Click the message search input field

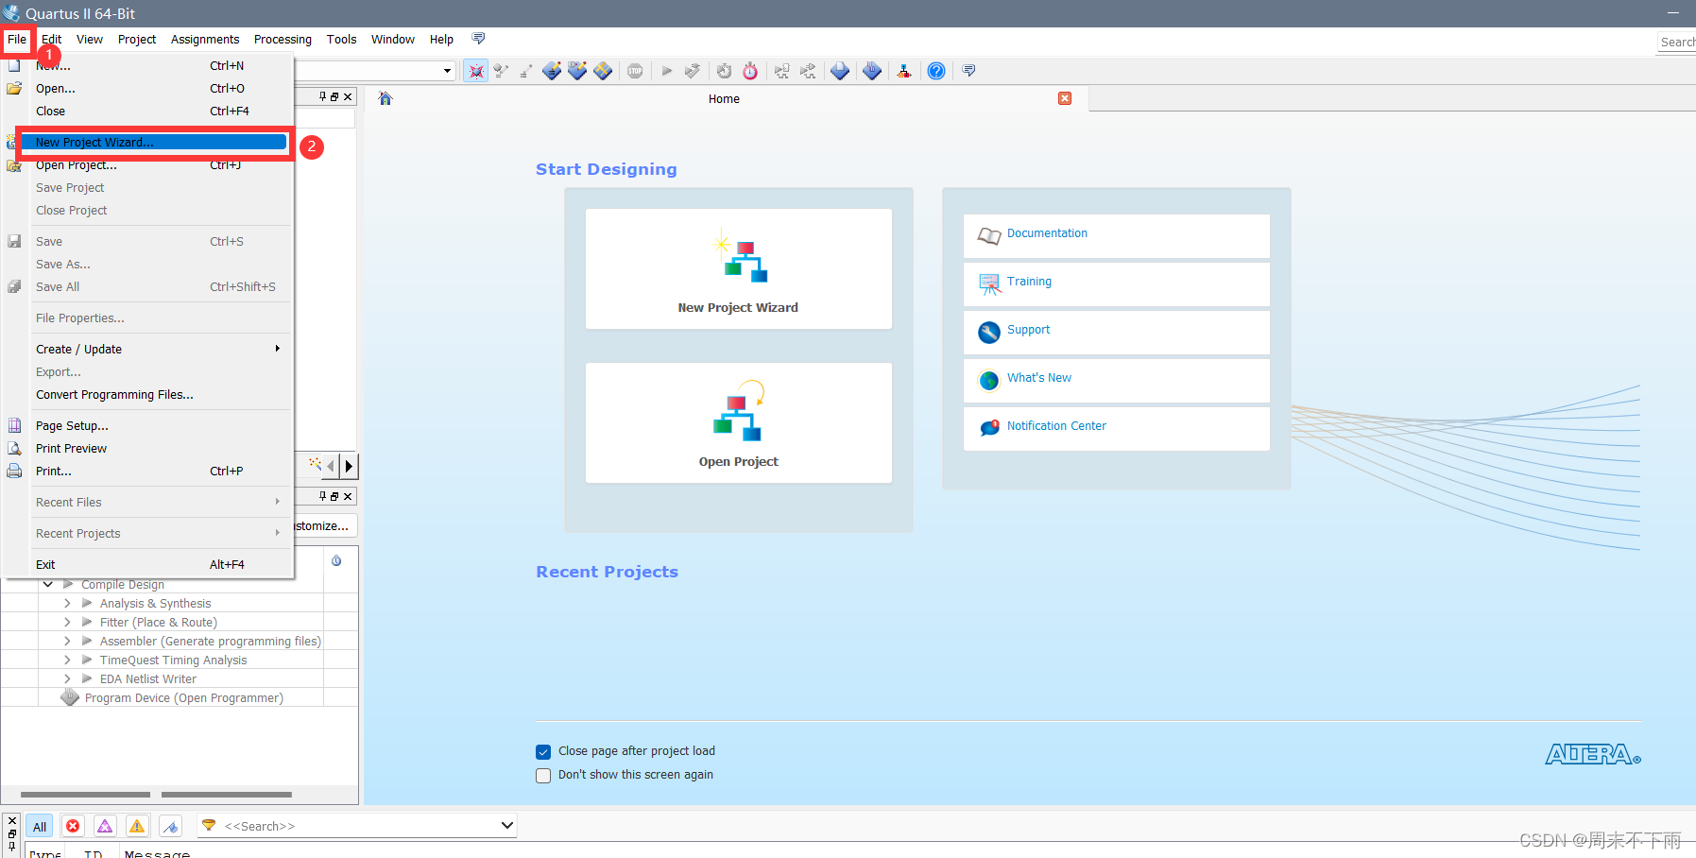point(359,826)
